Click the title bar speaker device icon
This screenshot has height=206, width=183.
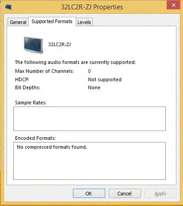click(8, 7)
